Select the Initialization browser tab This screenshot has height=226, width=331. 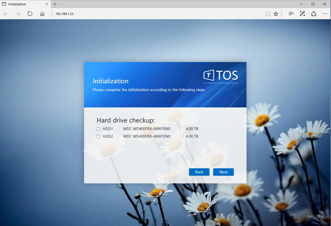[25, 4]
